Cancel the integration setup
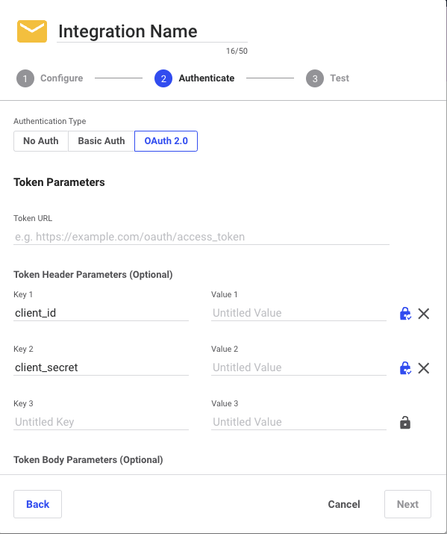Viewport: 447px width, 534px height. (344, 504)
